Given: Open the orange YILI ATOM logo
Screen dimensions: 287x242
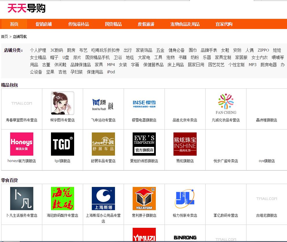Looking at the screenshot, I should (144, 199).
